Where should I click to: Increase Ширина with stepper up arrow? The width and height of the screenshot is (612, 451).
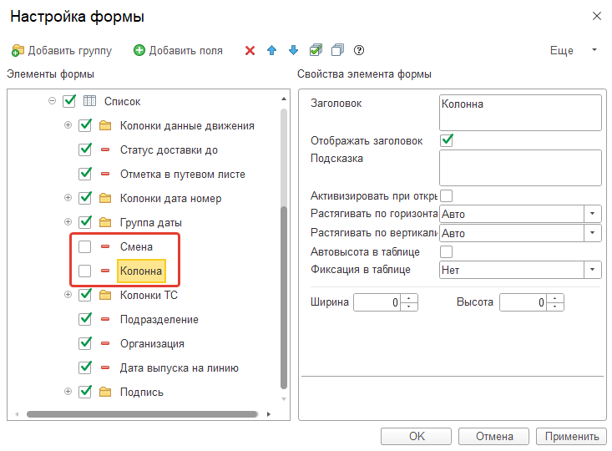[408, 298]
